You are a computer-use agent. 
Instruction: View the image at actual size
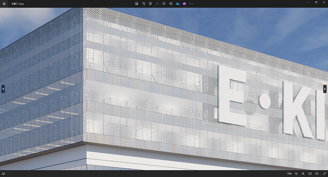[x=317, y=174]
